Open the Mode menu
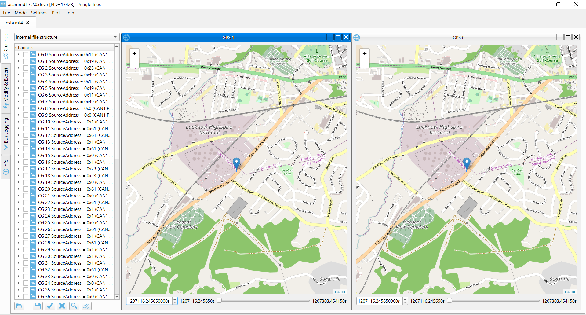This screenshot has height=315, width=586. pyautogui.click(x=20, y=13)
